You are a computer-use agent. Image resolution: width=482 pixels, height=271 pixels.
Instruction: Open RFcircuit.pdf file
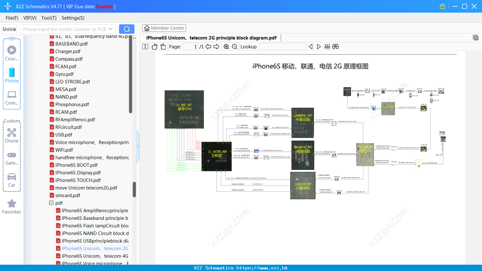[68, 127]
